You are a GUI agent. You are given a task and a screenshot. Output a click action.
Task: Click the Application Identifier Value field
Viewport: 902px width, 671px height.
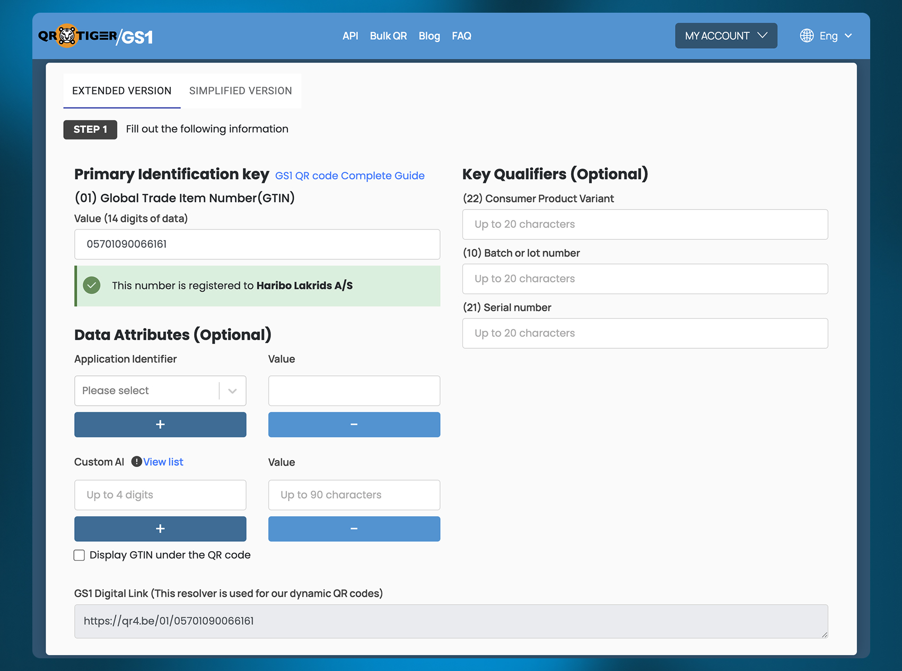click(x=354, y=391)
